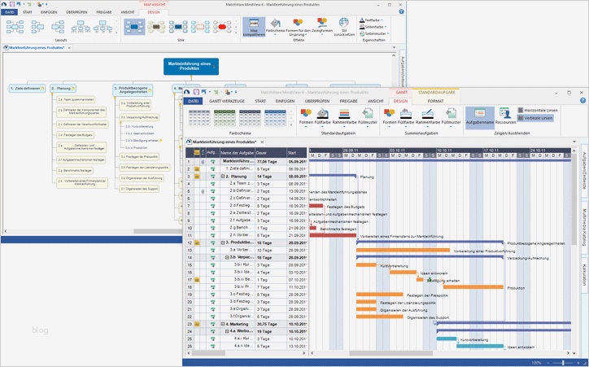Click the Ziele definieren branch in mind map
This screenshot has width=589, height=367.
27,88
